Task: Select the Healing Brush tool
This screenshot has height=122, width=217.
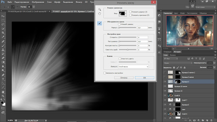Action: (3, 41)
